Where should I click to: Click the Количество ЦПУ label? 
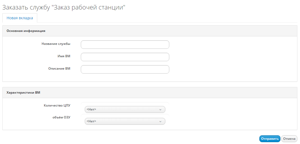(x=57, y=105)
